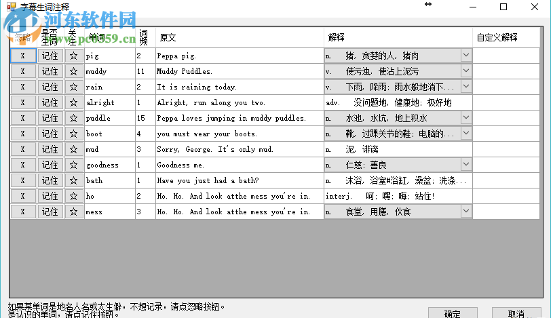The width and height of the screenshot is (553, 318).
Task: Star the word ho
Action: click(74, 196)
